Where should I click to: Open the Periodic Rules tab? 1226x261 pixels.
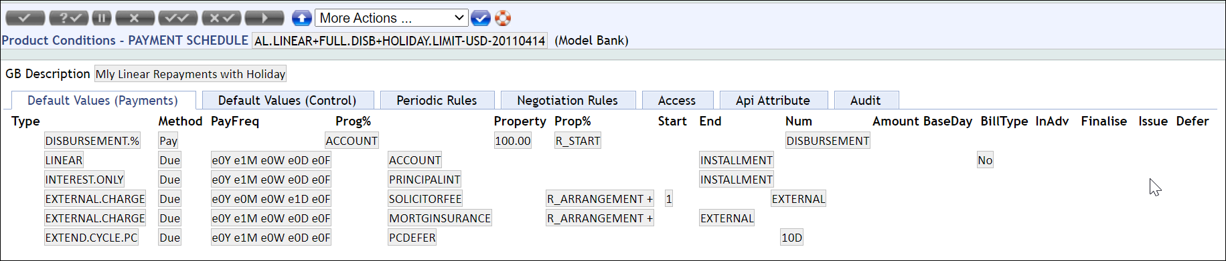(437, 100)
